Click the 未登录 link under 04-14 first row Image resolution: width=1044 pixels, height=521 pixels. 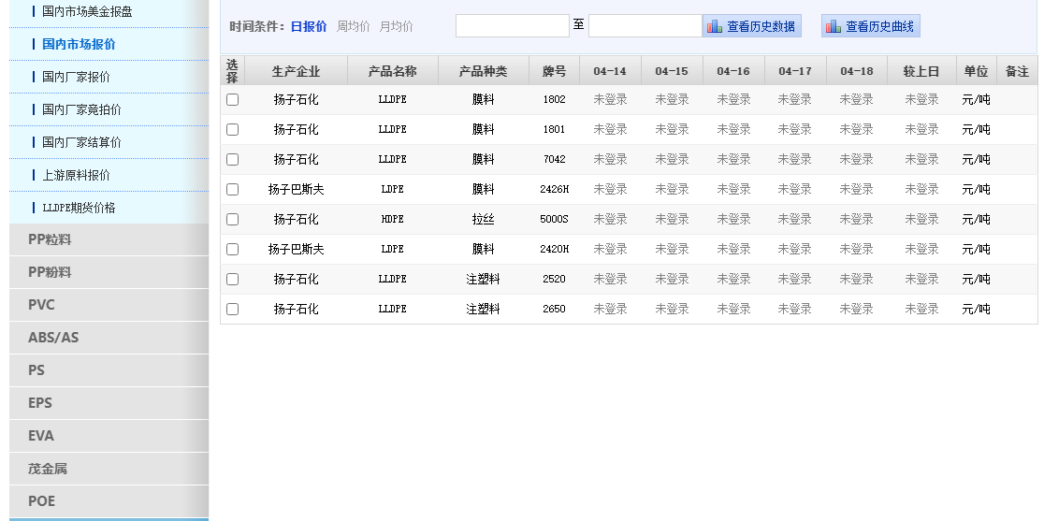pos(610,99)
